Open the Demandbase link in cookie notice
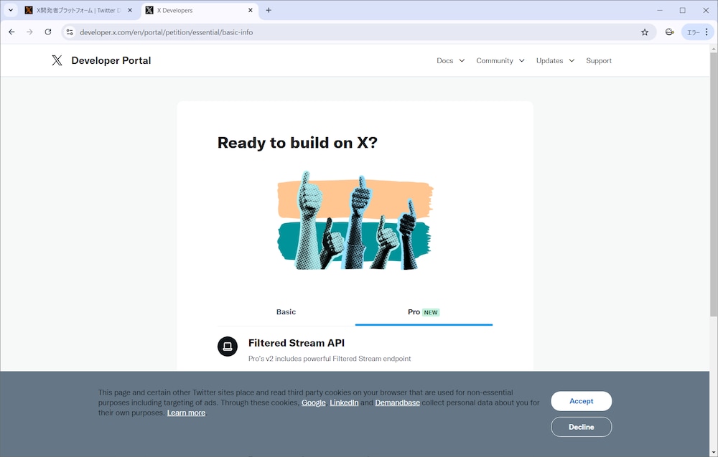718x457 pixels. click(x=398, y=402)
